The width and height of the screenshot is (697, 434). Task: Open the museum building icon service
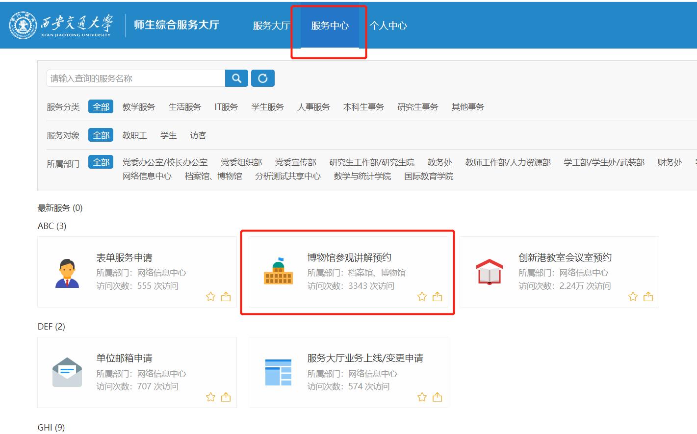coord(278,272)
